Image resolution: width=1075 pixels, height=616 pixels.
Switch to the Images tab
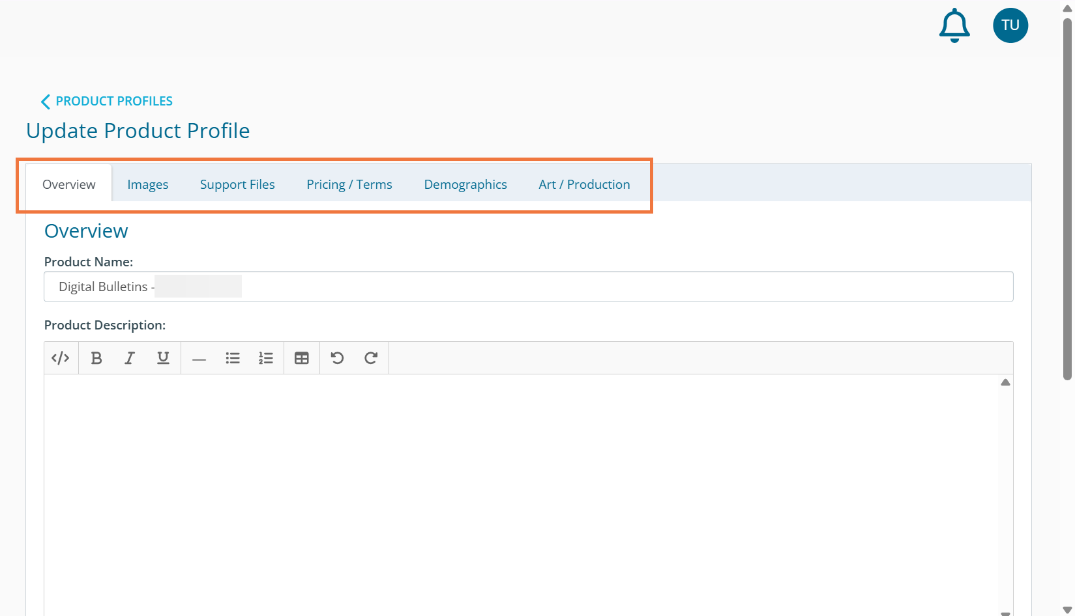click(x=147, y=184)
